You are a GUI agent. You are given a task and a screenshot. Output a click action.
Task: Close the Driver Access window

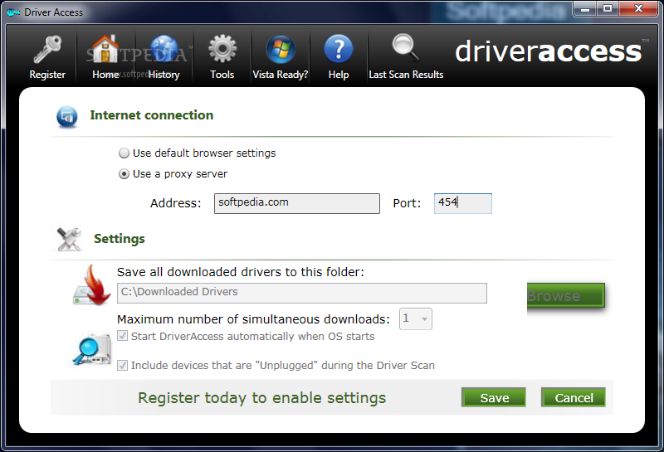tap(638, 9)
